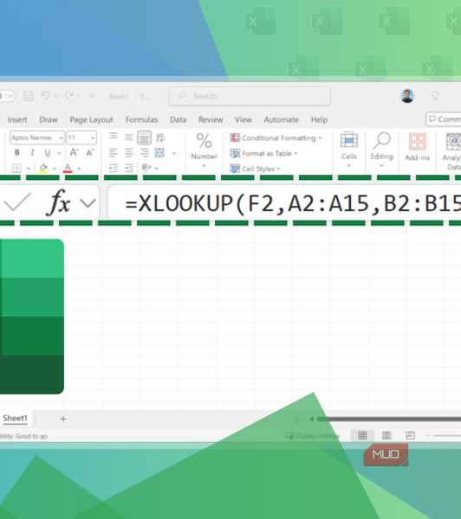
Task: Open the Cells group button
Action: click(349, 150)
